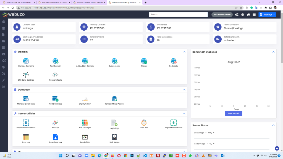The image size is (283, 159).
Task: Open DNS Zone Settings
Action: pos(26,76)
